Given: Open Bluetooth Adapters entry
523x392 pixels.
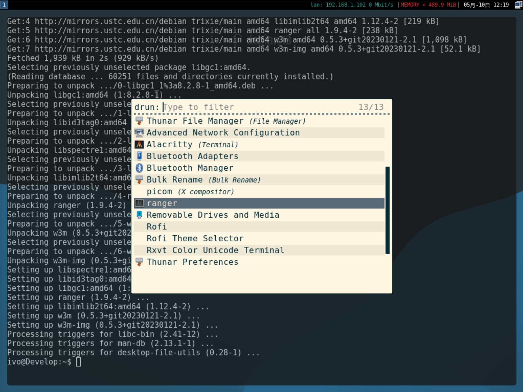Looking at the screenshot, I should point(259,156).
